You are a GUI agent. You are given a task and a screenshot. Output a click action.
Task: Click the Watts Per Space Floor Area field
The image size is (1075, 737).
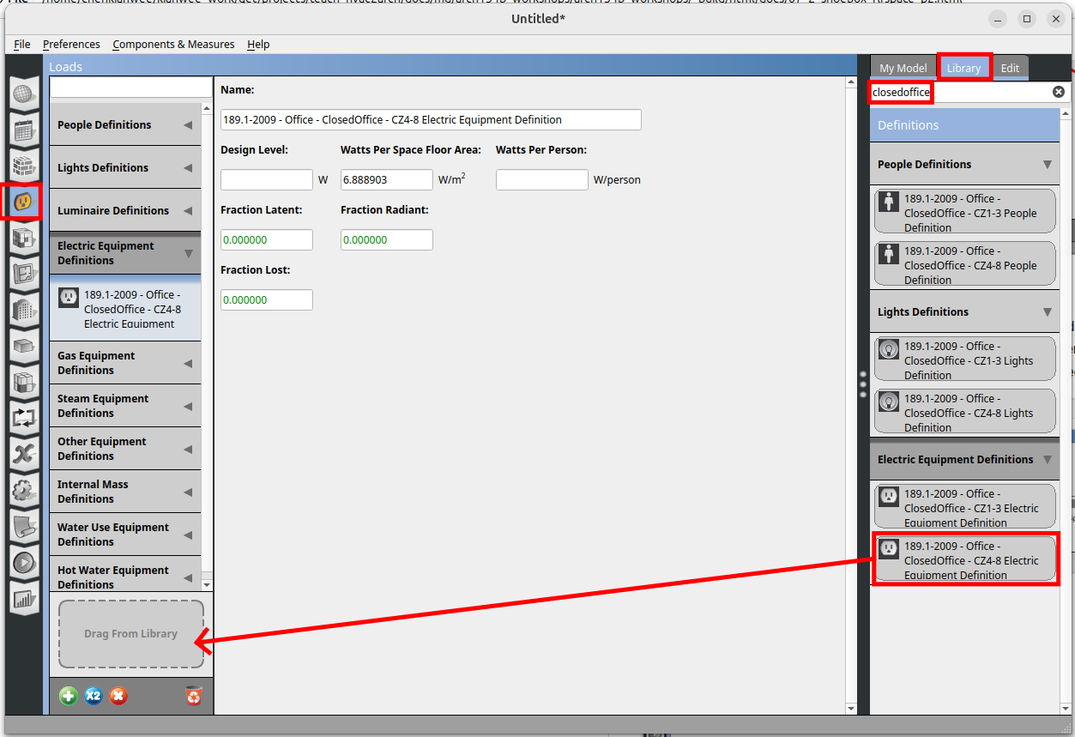coord(386,180)
